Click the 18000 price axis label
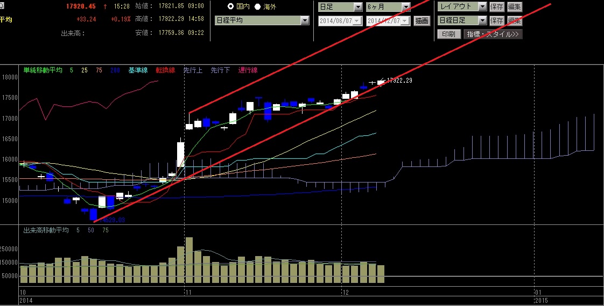 coord(10,77)
